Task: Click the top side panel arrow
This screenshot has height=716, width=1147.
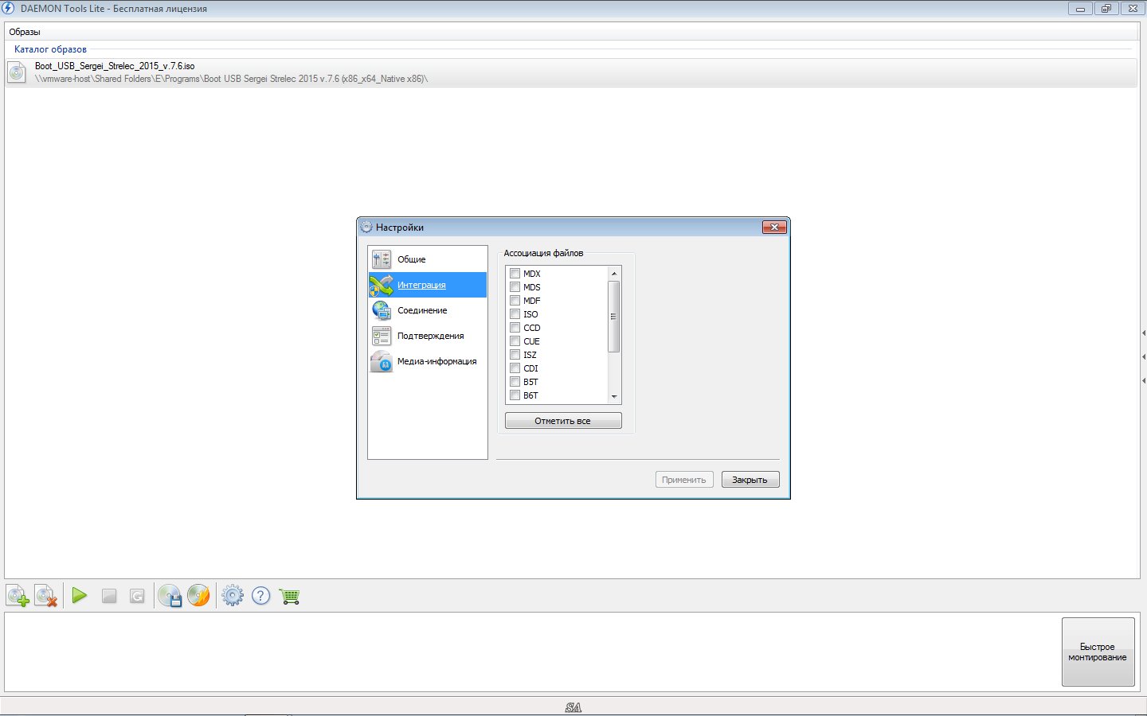Action: click(1144, 333)
